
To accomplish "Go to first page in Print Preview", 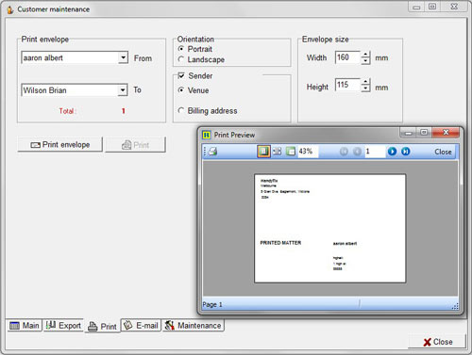I will pos(344,152).
